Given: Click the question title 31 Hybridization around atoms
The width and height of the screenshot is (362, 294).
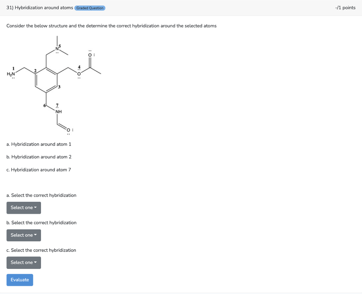Looking at the screenshot, I should click(x=39, y=8).
